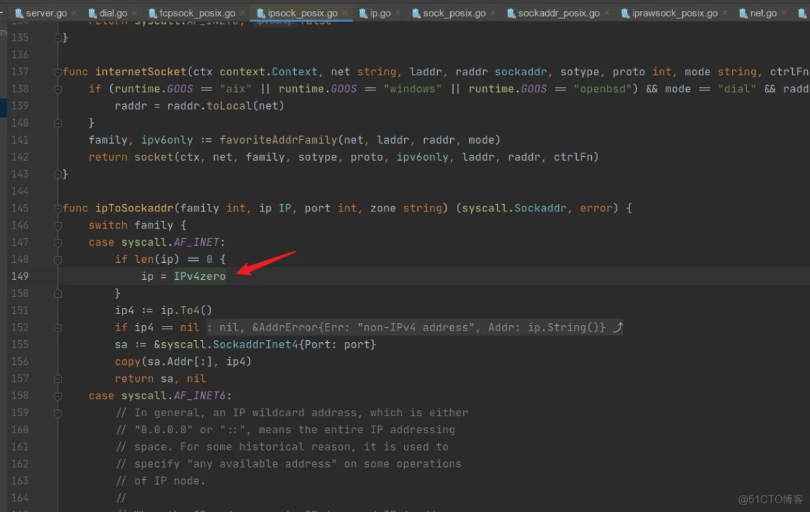Viewport: 810px width, 512px height.
Task: Switch to the server.go tab
Action: pyautogui.click(x=46, y=13)
